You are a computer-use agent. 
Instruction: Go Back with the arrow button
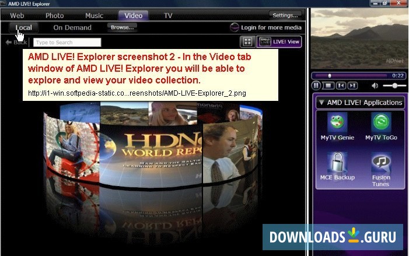(16, 42)
